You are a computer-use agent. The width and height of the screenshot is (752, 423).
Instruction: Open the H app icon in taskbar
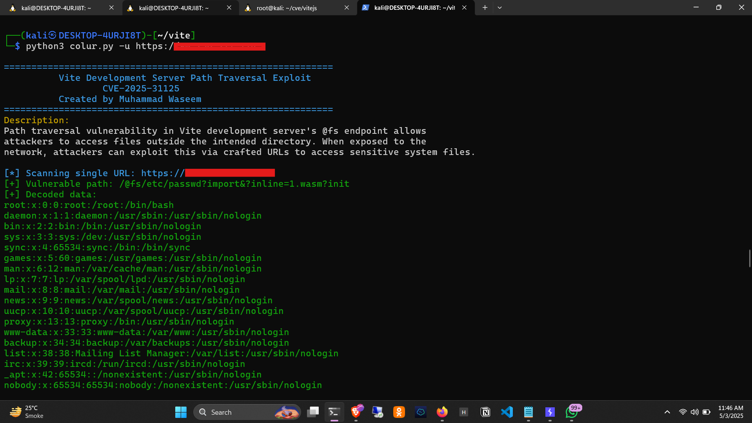coord(464,412)
